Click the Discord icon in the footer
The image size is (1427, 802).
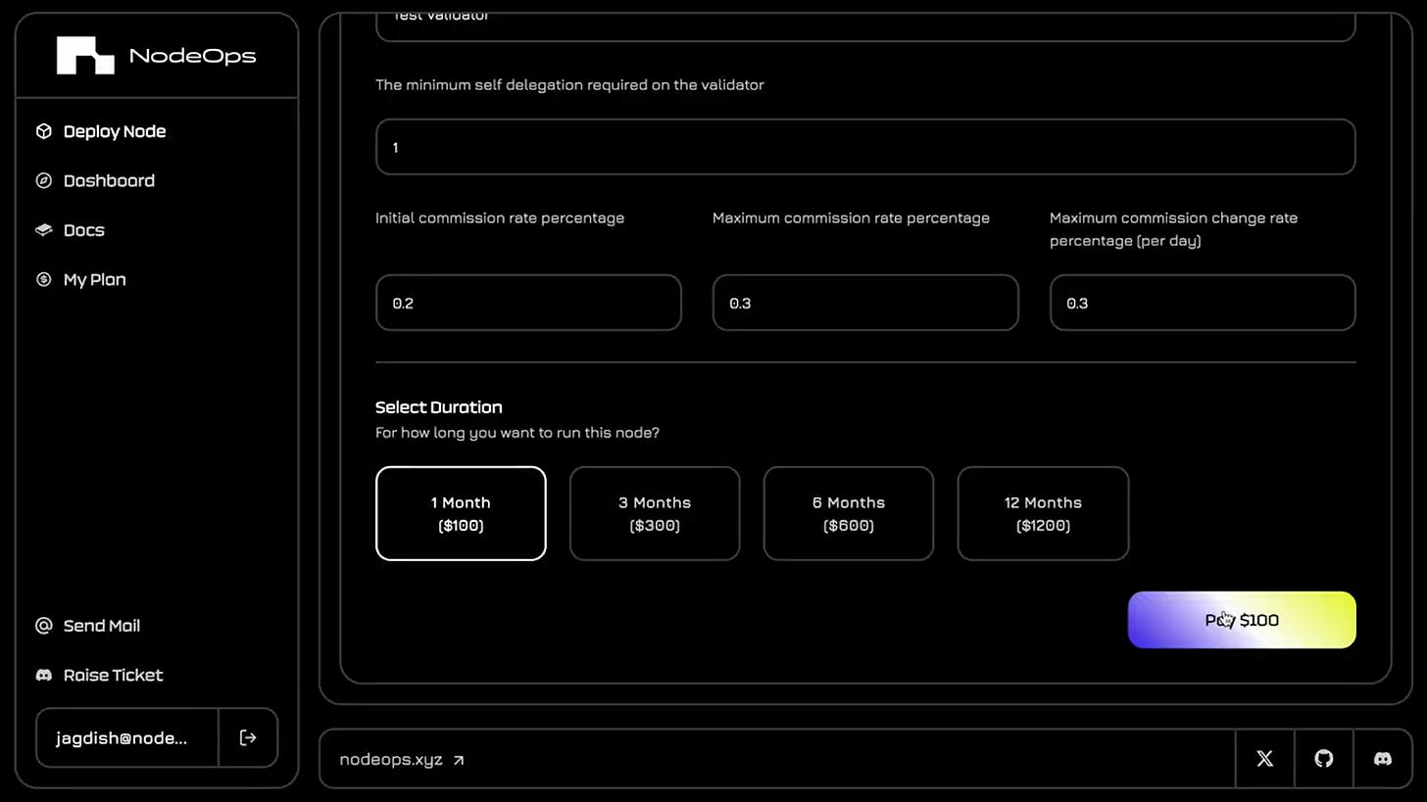pyautogui.click(x=1382, y=759)
